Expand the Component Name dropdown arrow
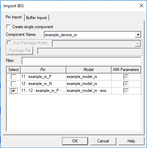 click(x=138, y=34)
